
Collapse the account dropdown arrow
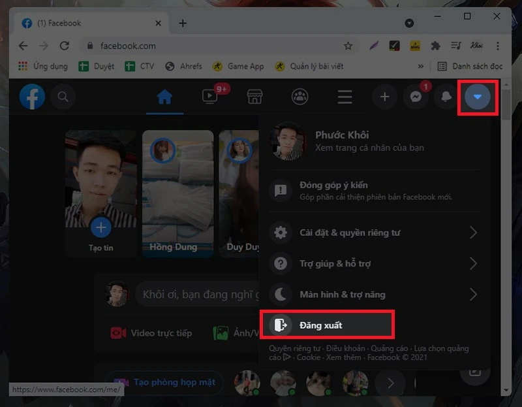pyautogui.click(x=478, y=97)
